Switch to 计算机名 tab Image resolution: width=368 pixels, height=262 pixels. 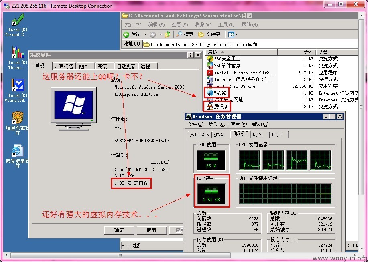tap(63, 67)
